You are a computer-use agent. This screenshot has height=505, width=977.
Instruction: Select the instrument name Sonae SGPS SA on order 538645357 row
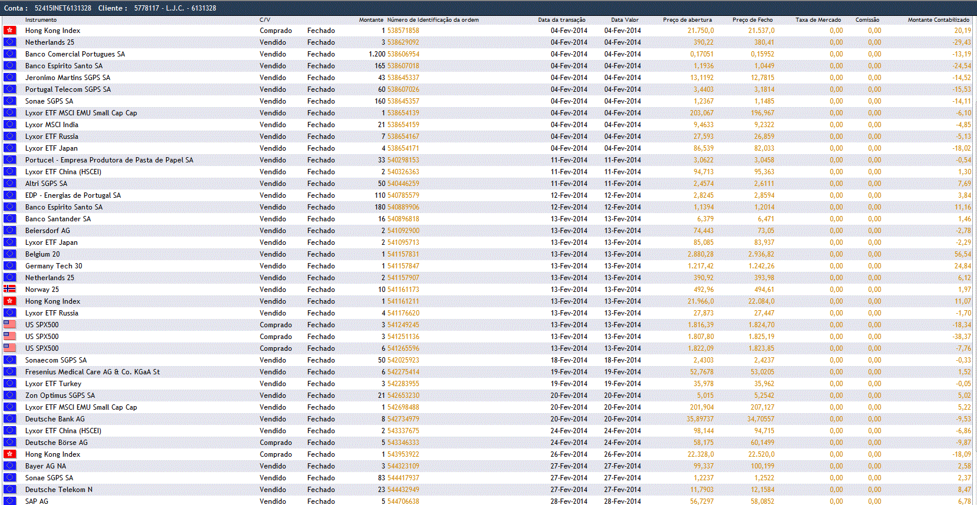tap(49, 101)
